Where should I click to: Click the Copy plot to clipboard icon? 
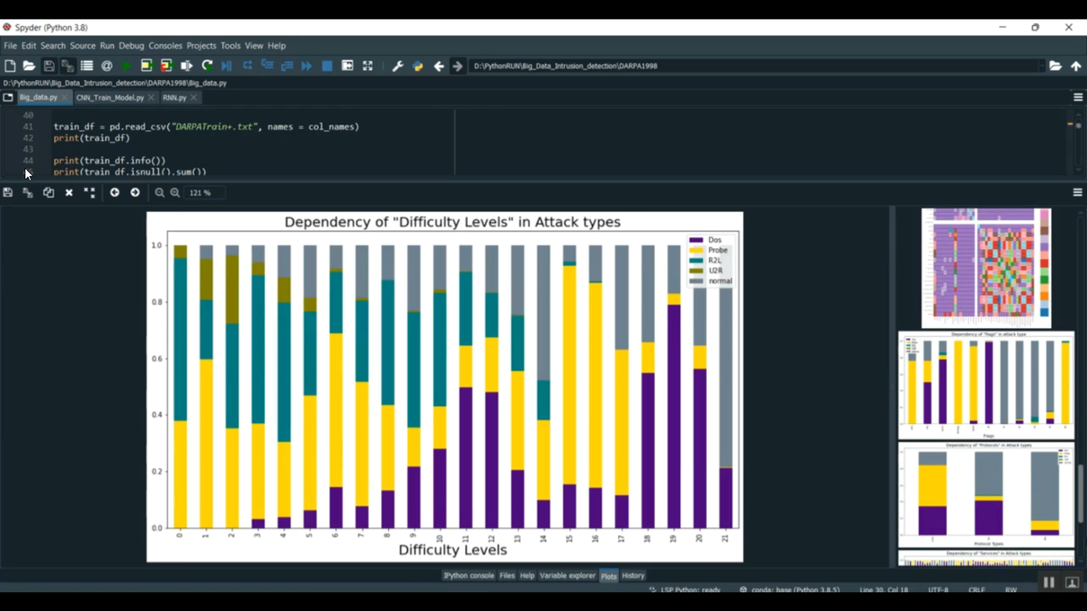(49, 192)
